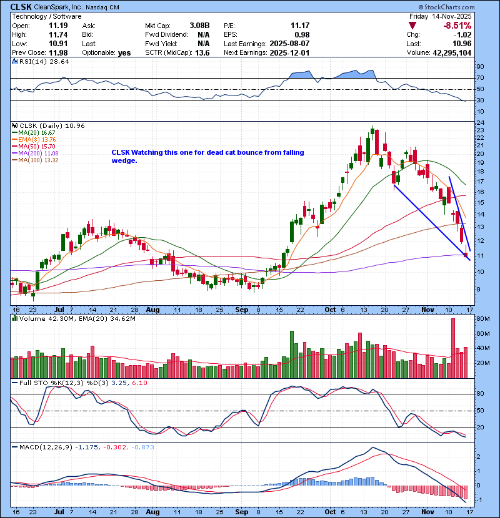Click the Technology / Software sector label
This screenshot has height=518, width=500.
coord(47,16)
